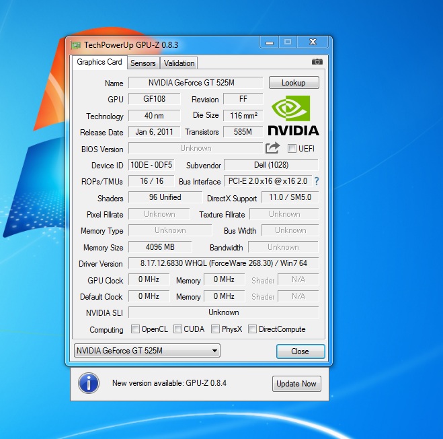Click the GPU Clock 0 MHz field
Viewport: 443px width, 439px height.
[x=149, y=279]
